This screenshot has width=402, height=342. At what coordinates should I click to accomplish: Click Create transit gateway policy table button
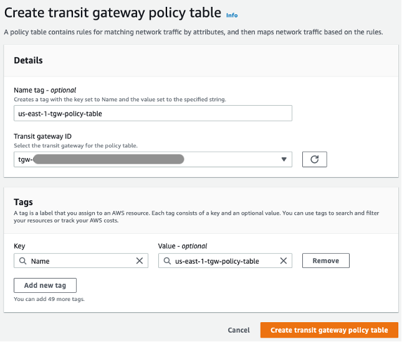point(329,330)
